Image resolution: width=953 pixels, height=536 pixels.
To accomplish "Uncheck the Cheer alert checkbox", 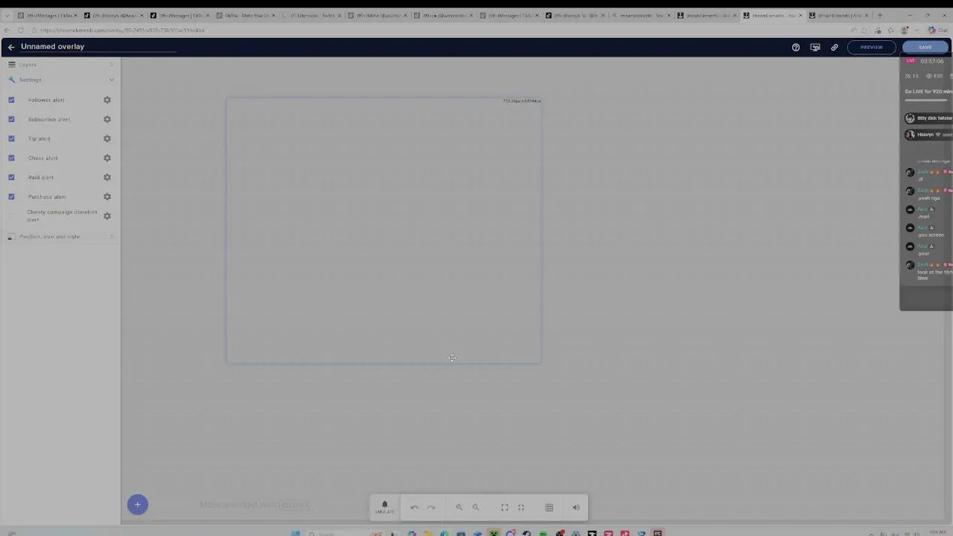I will (11, 158).
